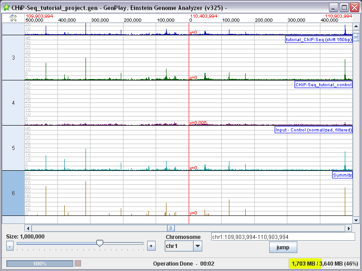
Task: Select highlighted track 6 handle
Action: (x=13, y=193)
